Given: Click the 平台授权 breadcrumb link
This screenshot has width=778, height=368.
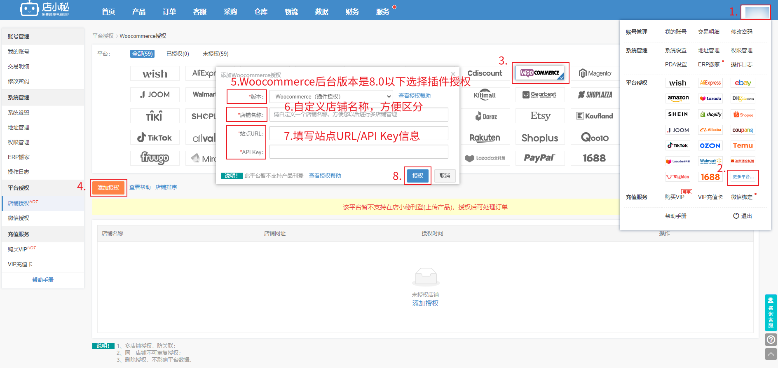Looking at the screenshot, I should coord(103,36).
